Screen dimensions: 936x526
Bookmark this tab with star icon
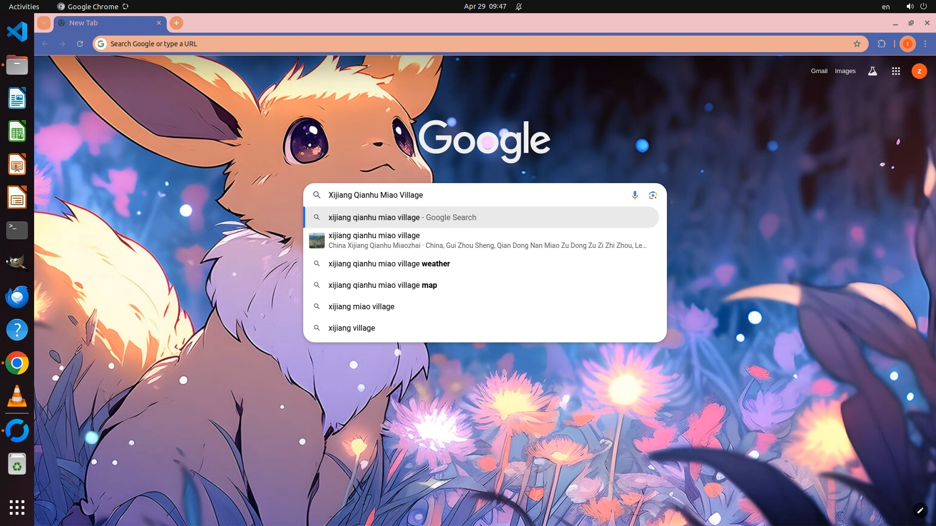[x=857, y=44]
